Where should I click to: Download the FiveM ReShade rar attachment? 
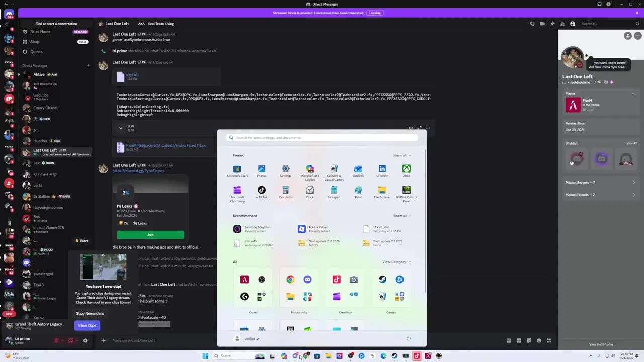point(166,145)
